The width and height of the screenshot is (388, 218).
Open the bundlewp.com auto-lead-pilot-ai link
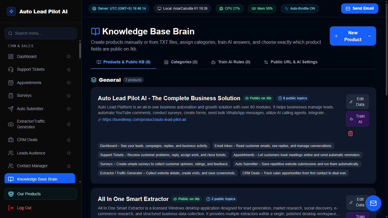pyautogui.click(x=144, y=120)
